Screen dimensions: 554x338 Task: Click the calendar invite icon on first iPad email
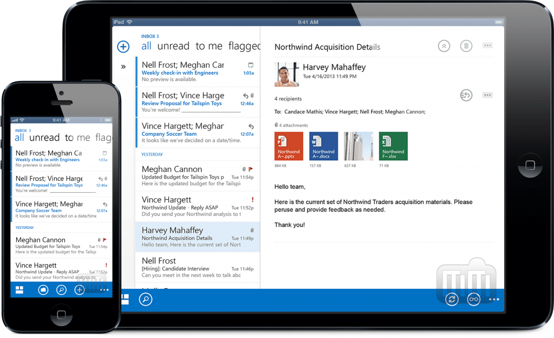click(x=250, y=65)
